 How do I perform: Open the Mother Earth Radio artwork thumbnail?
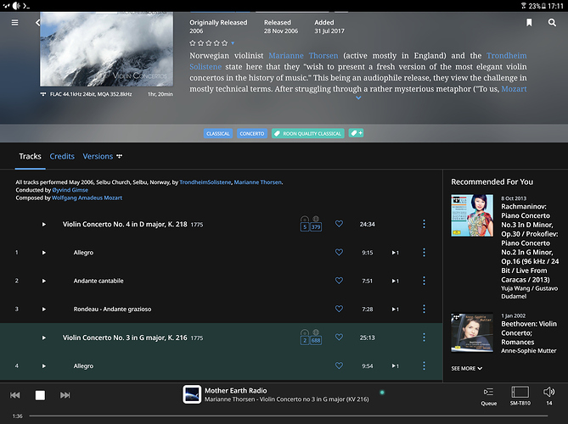pyautogui.click(x=192, y=394)
